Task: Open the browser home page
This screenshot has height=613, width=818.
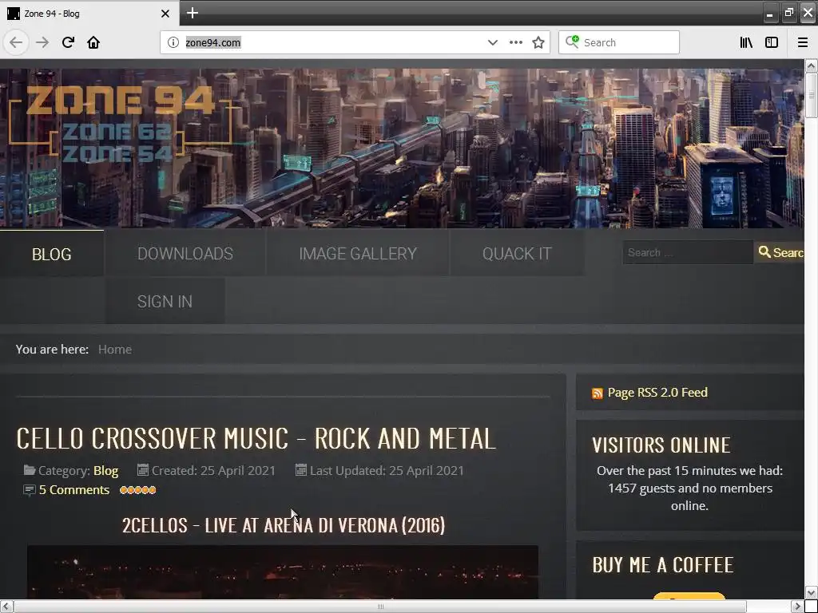Action: pos(93,43)
